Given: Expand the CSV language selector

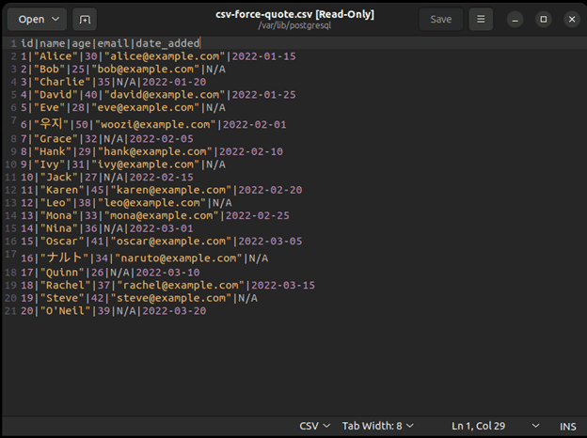Looking at the screenshot, I should pos(314,426).
